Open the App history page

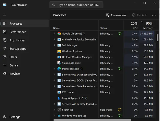[25, 40]
